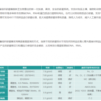
Task: Click the line mentioning 采用高频垂直振荡的方式
Action: [50, 41]
